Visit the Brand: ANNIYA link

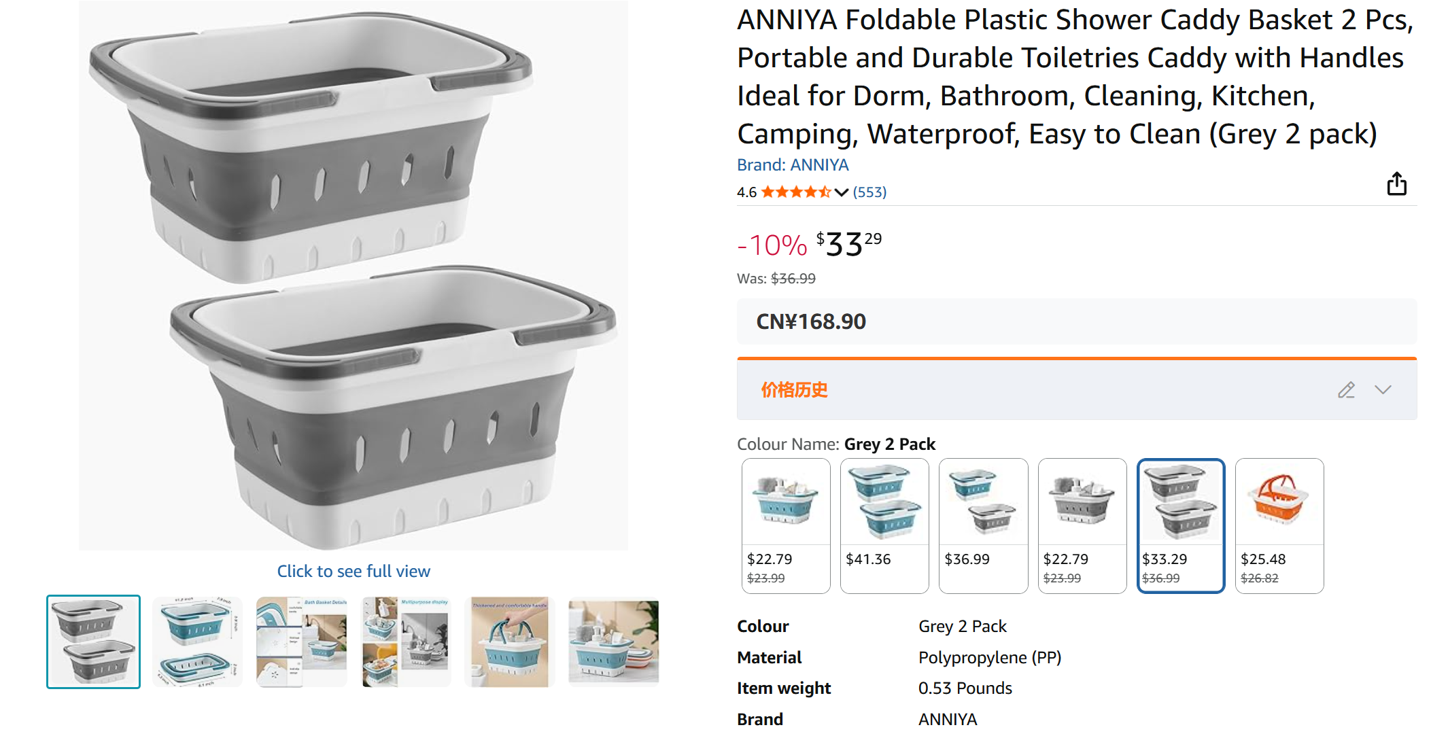tap(793, 165)
